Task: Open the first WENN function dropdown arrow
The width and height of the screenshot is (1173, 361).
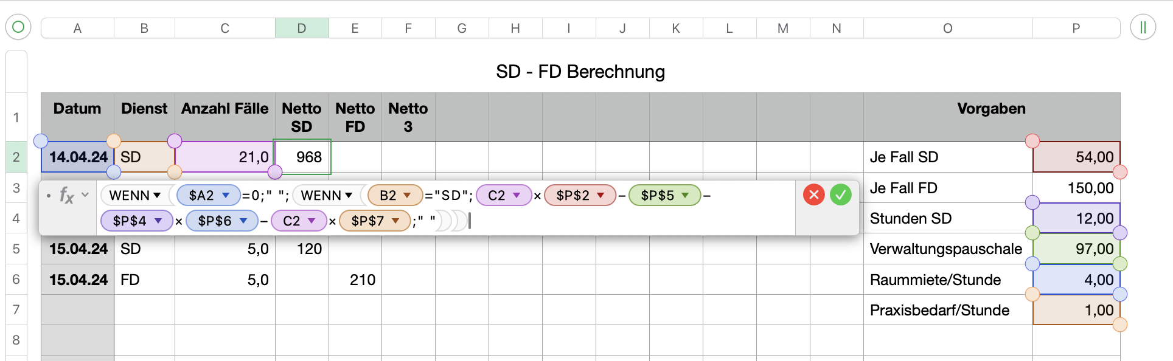Action: tap(157, 195)
